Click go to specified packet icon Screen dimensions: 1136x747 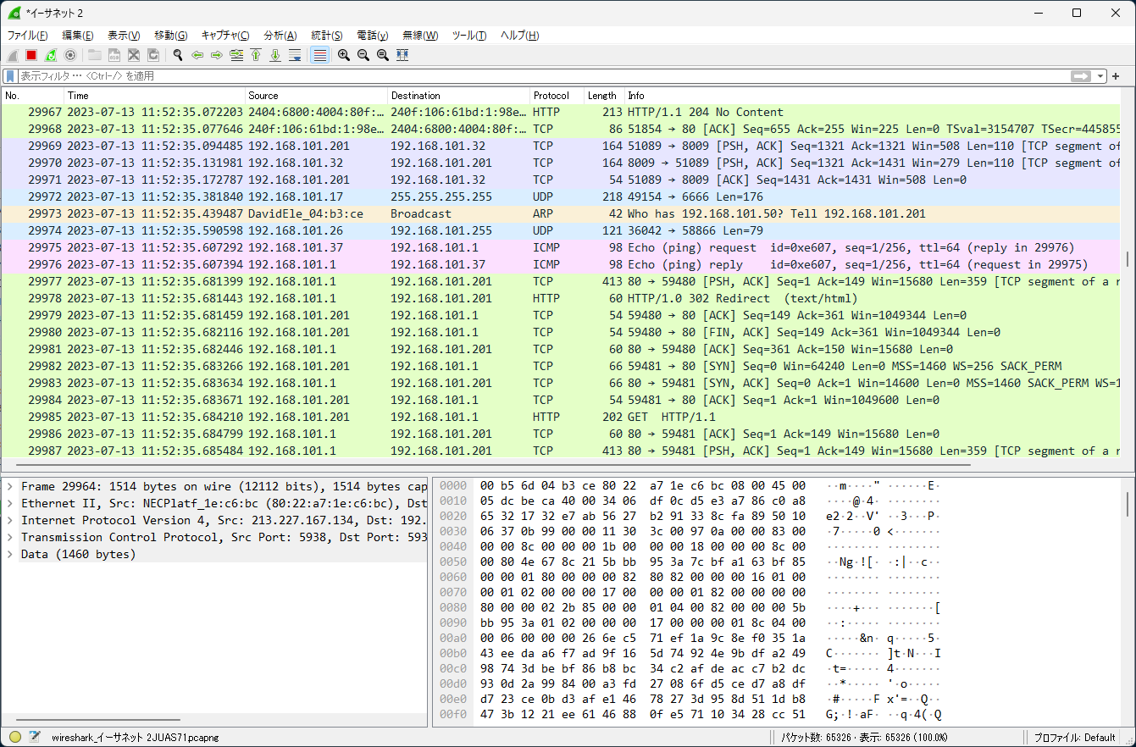(x=236, y=55)
